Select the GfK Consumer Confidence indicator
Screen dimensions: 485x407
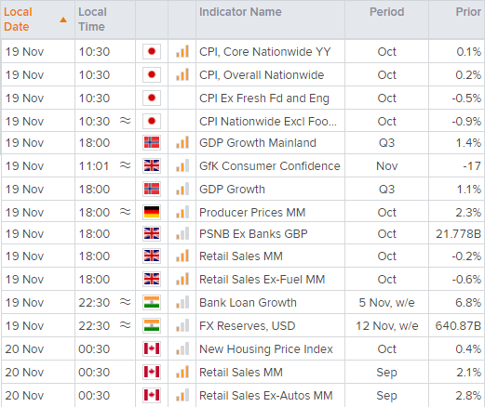point(269,166)
